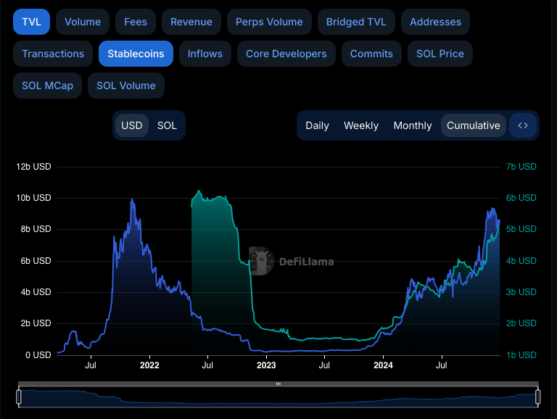Switch denomination to SOL
This screenshot has height=419, width=557.
point(167,125)
